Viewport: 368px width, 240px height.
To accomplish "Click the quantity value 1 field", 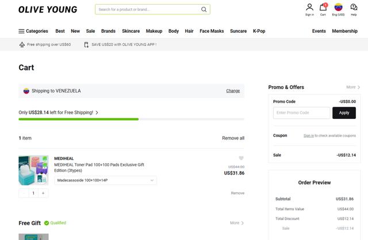I will click(x=33, y=193).
